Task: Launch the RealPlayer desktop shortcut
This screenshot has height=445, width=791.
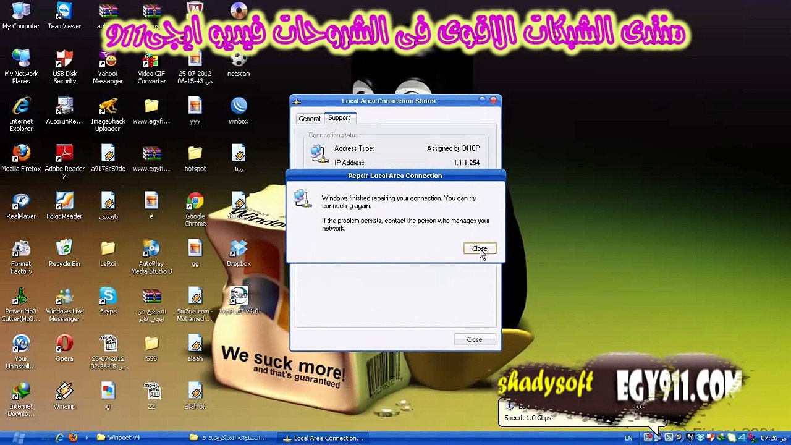Action: (x=20, y=206)
